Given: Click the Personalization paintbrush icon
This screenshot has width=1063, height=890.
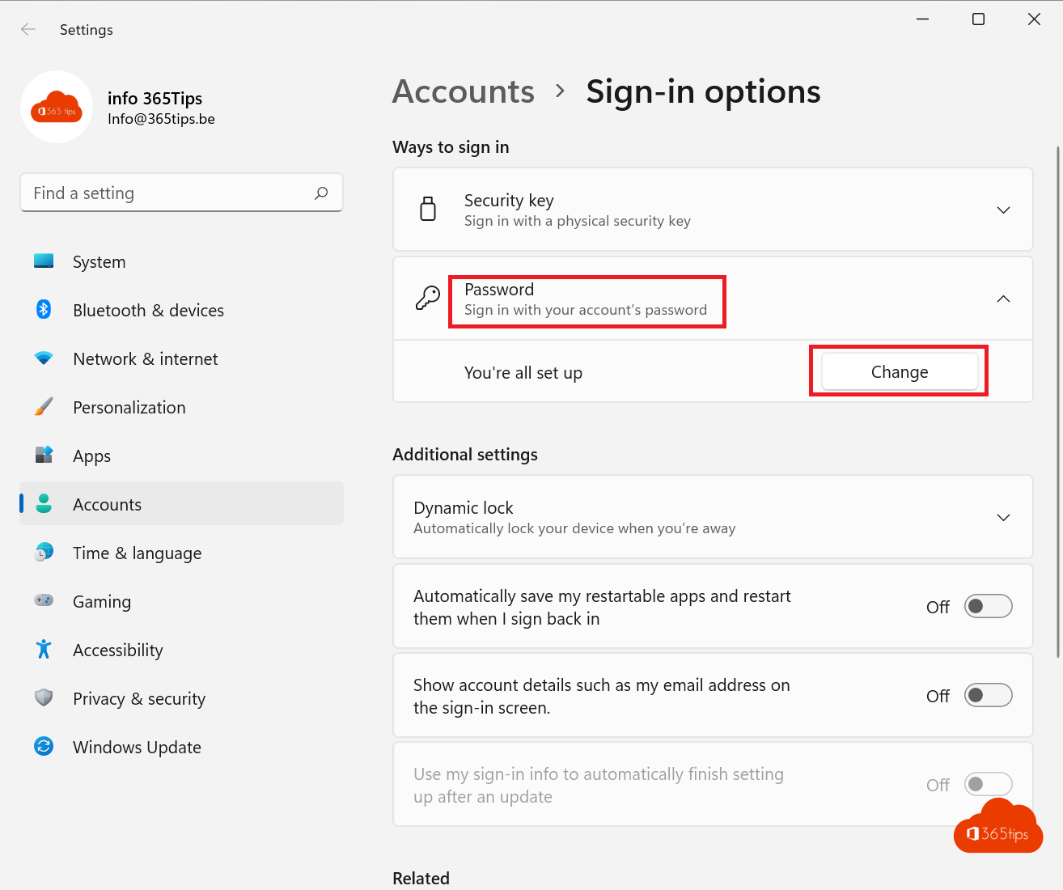Looking at the screenshot, I should [x=44, y=407].
